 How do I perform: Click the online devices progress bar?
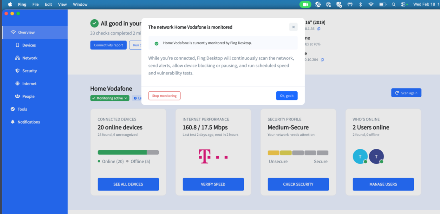point(128,153)
